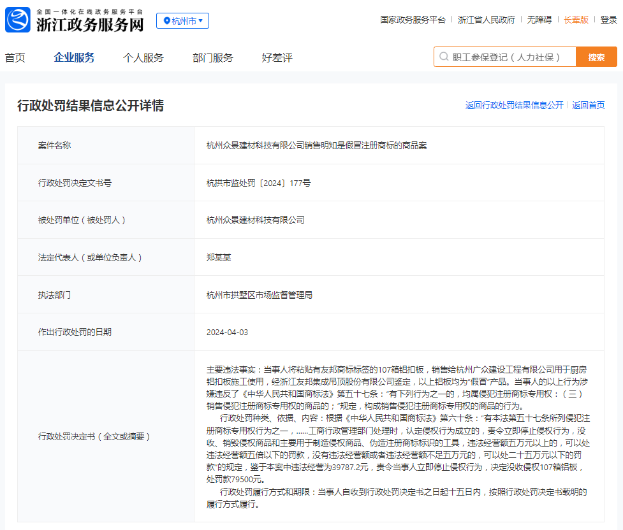Image resolution: width=623 pixels, height=530 pixels.
Task: Open the 好差评 navigation tab
Action: pyautogui.click(x=277, y=57)
